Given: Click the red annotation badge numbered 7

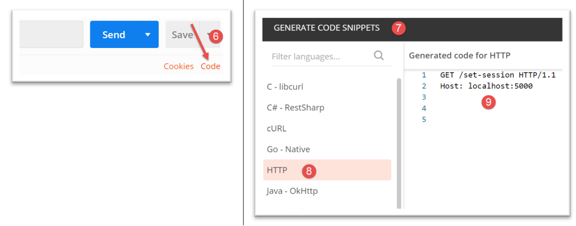Looking at the screenshot, I should tap(398, 29).
